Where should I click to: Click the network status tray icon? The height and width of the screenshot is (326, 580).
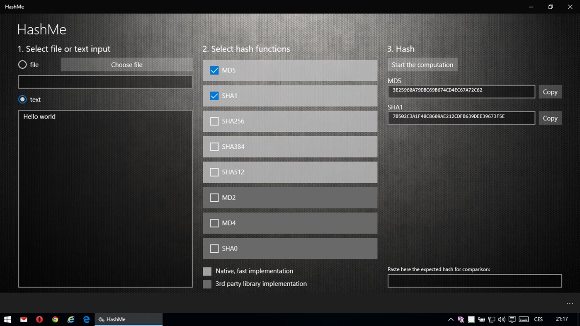491,319
